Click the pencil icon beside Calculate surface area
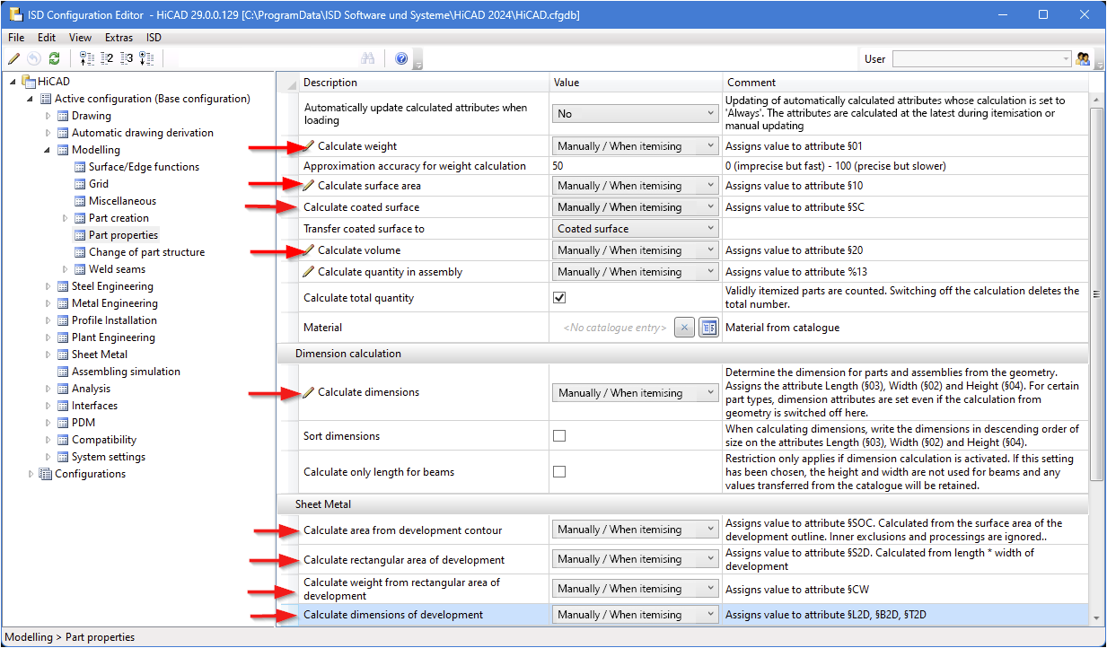 click(x=309, y=185)
